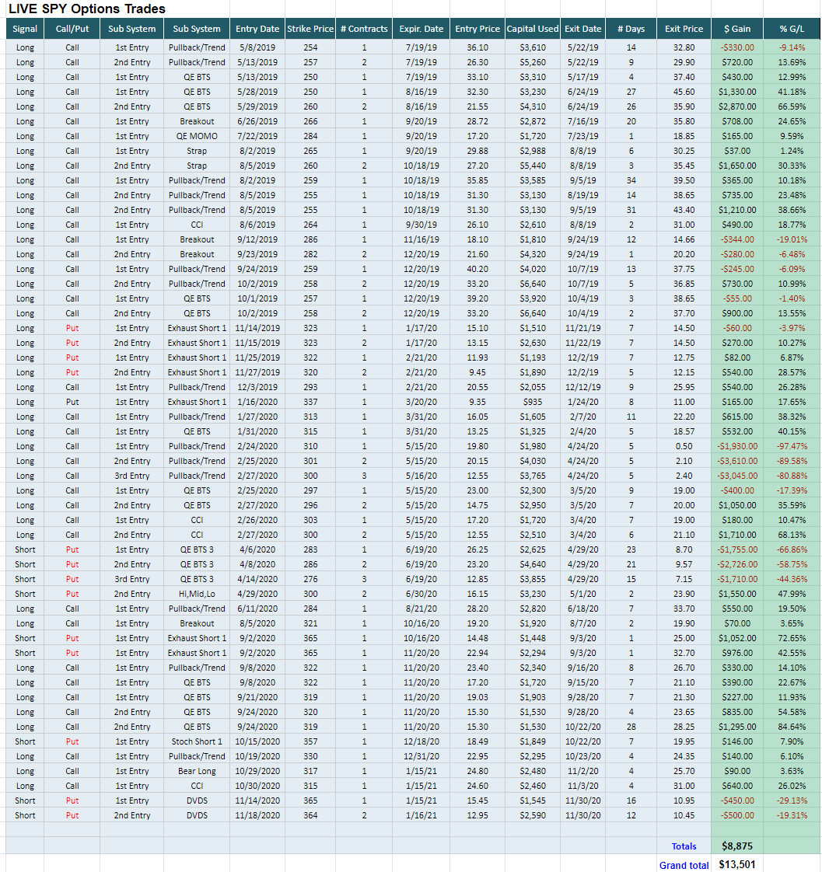Select the $ Gain column header

pyautogui.click(x=736, y=29)
